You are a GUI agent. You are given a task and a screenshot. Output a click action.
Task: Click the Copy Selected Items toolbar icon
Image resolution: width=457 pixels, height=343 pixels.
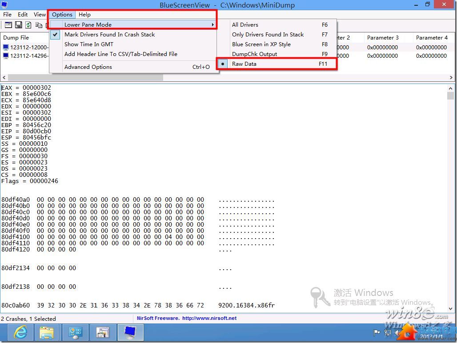39,25
